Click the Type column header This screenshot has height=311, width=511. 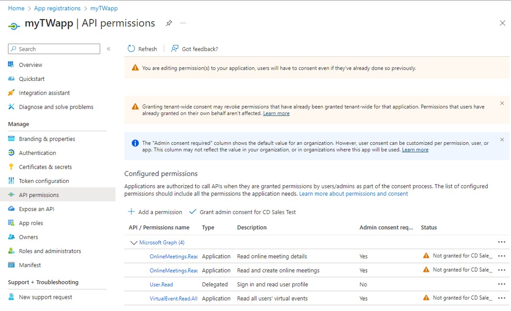point(208,228)
